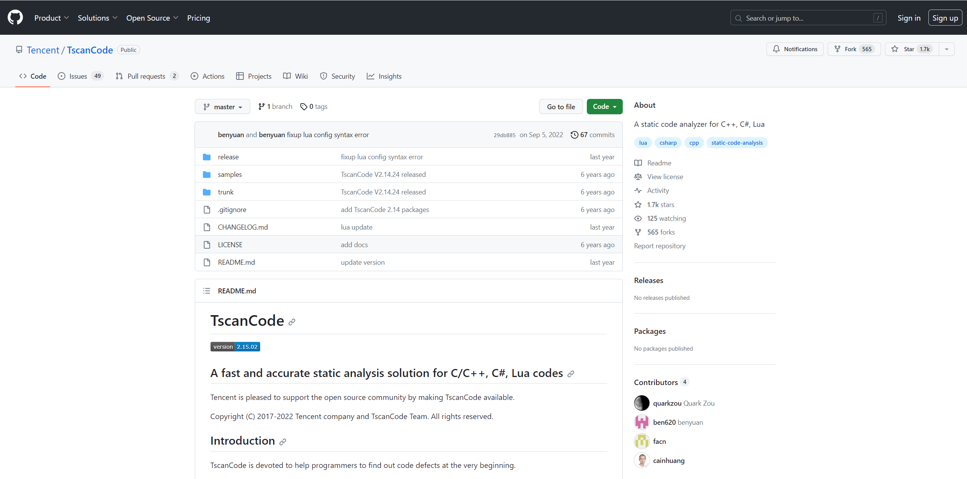Screen dimensions: 967x479
Task: View the 0 tags link
Action: pyautogui.click(x=314, y=107)
